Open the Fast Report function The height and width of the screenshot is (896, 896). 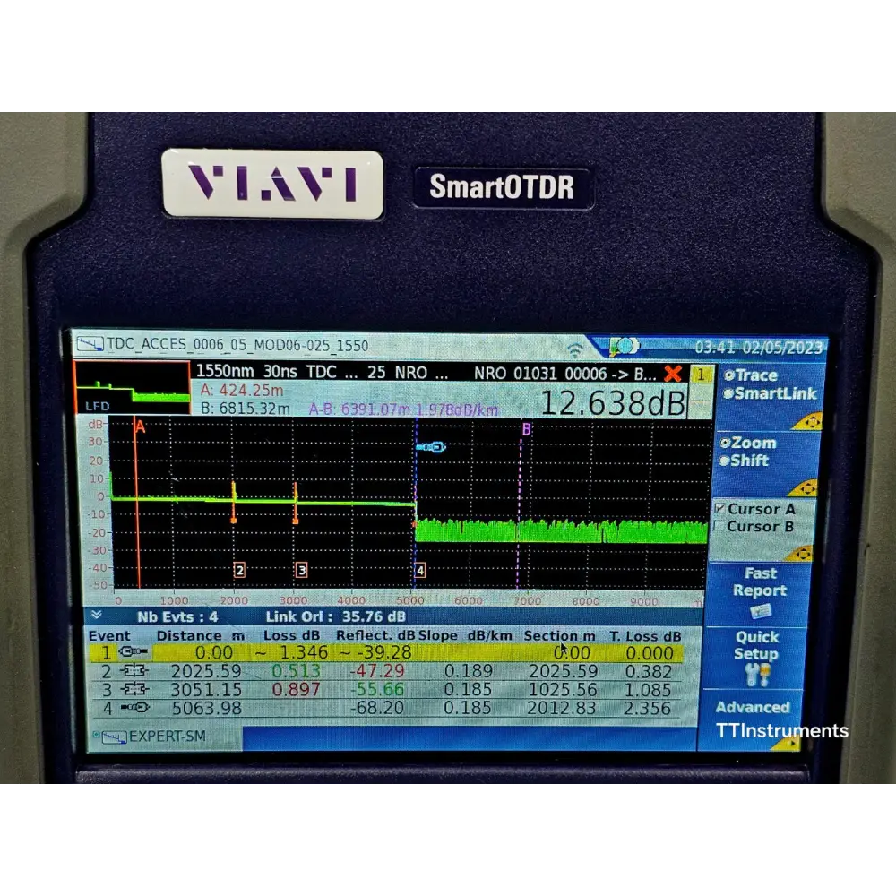[760, 593]
